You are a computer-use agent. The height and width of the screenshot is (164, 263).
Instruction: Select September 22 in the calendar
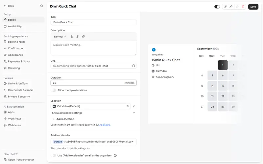[x=223, y=96]
